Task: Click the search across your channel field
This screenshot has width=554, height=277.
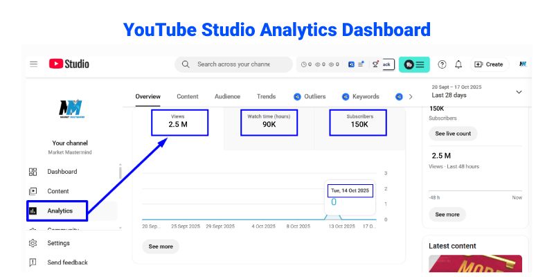Action: [233, 64]
